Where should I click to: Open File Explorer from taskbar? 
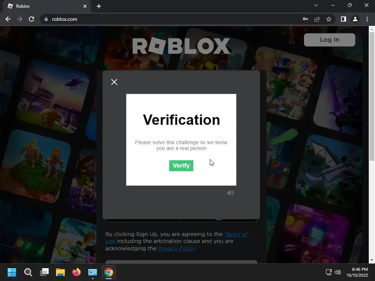click(60, 272)
